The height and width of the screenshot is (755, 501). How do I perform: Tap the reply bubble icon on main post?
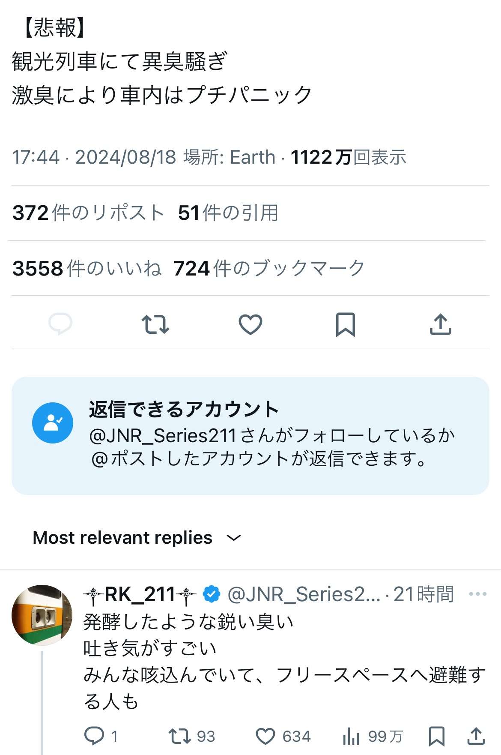[x=60, y=324]
